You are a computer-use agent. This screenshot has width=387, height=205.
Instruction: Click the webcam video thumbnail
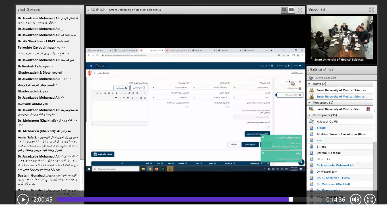(342, 38)
